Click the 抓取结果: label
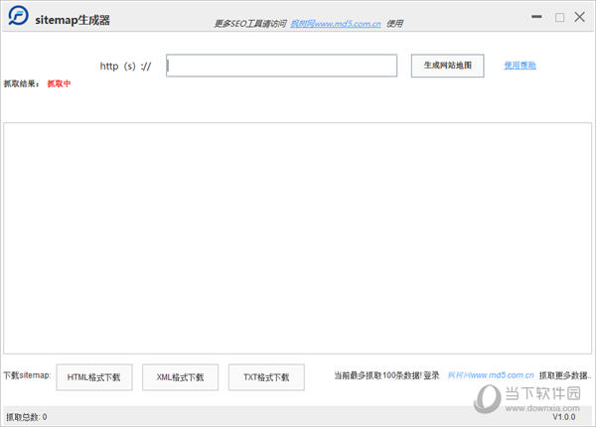The height and width of the screenshot is (427, 596). point(22,83)
